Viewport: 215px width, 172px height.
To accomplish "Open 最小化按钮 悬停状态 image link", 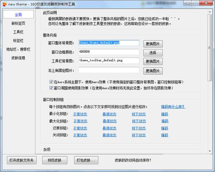I will 109,114.
